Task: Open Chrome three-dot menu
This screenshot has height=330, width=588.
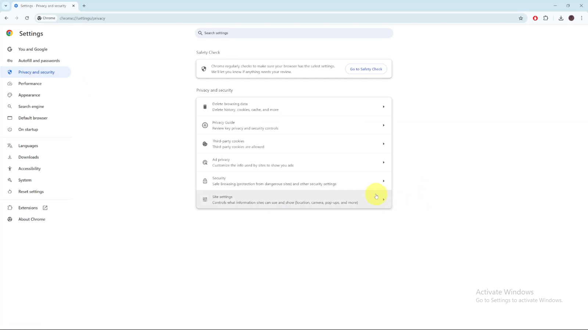Action: coord(581,18)
